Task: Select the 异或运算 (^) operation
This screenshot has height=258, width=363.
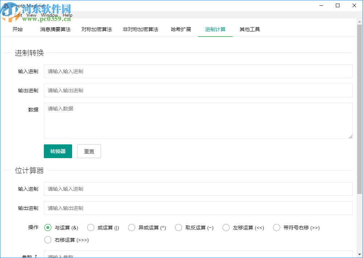Action: [132, 227]
